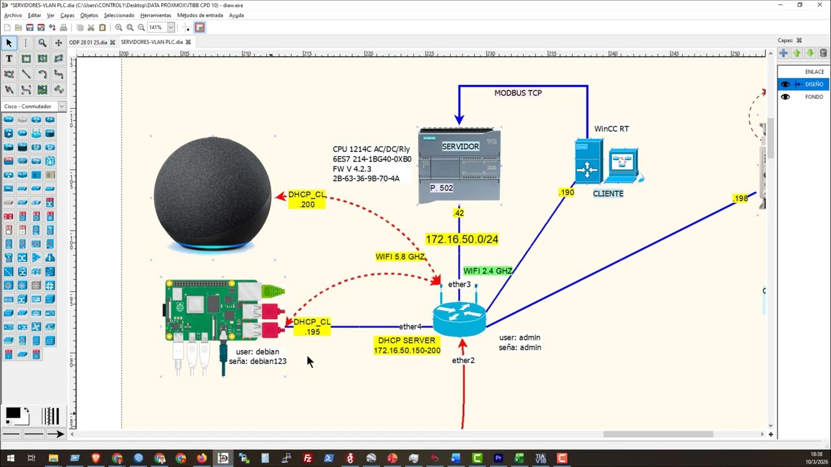831x467 pixels.
Task: Click the Copy icon in the toolbar
Action: click(80, 27)
